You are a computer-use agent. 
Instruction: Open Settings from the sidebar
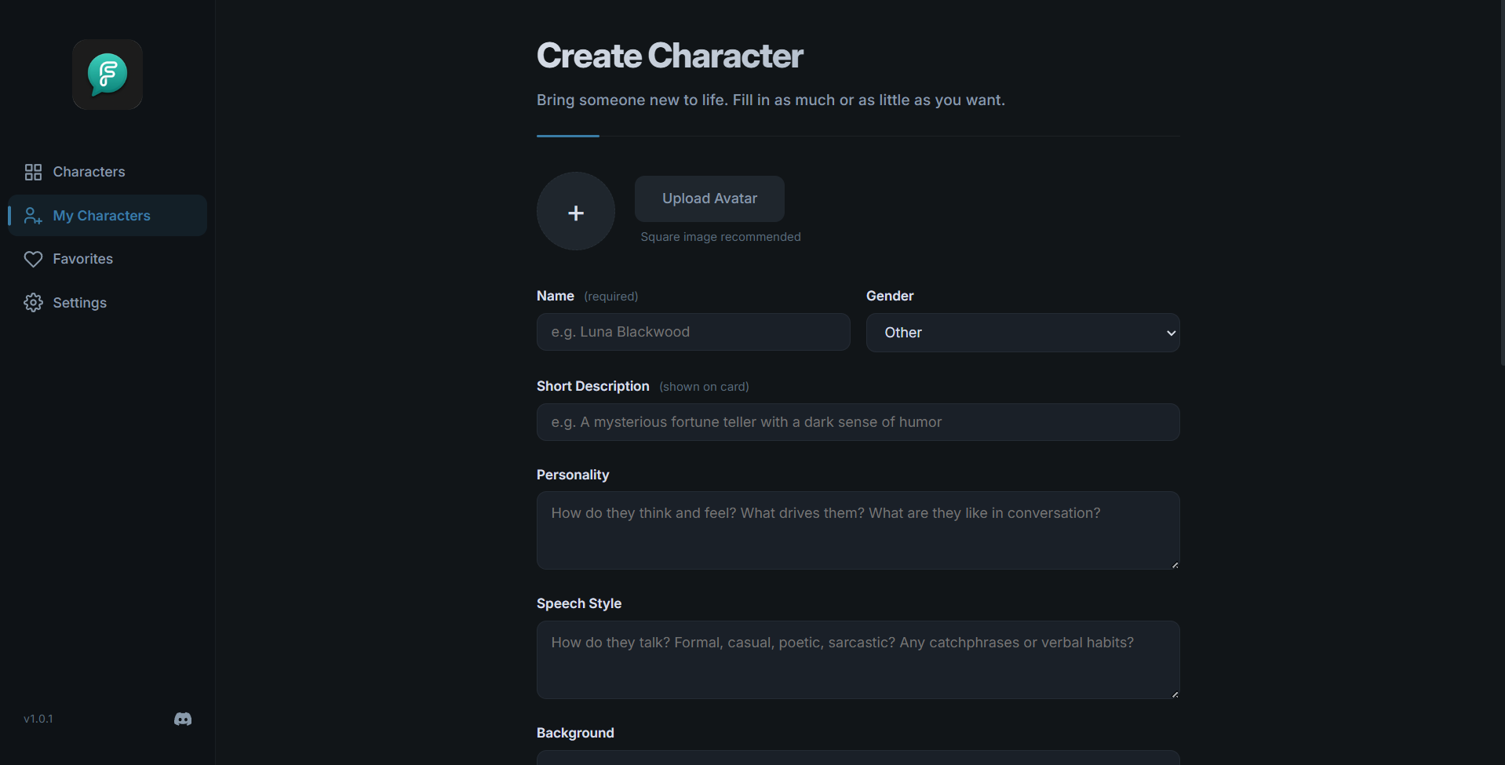coord(107,303)
